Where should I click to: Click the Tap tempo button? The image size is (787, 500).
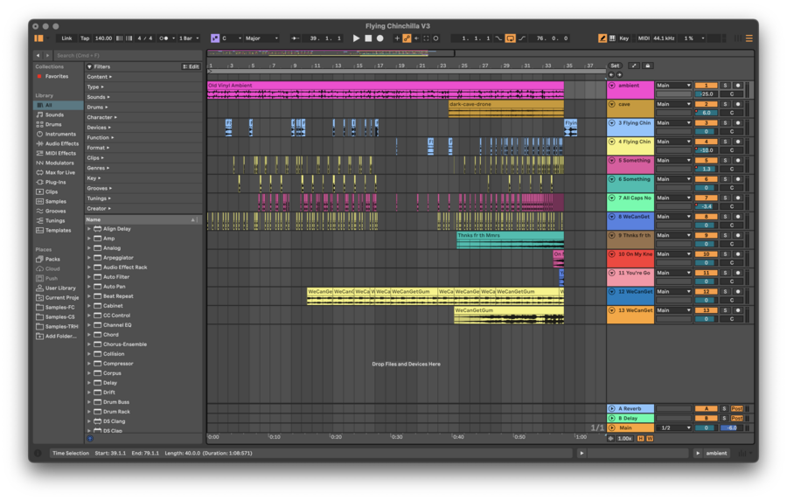pos(85,38)
